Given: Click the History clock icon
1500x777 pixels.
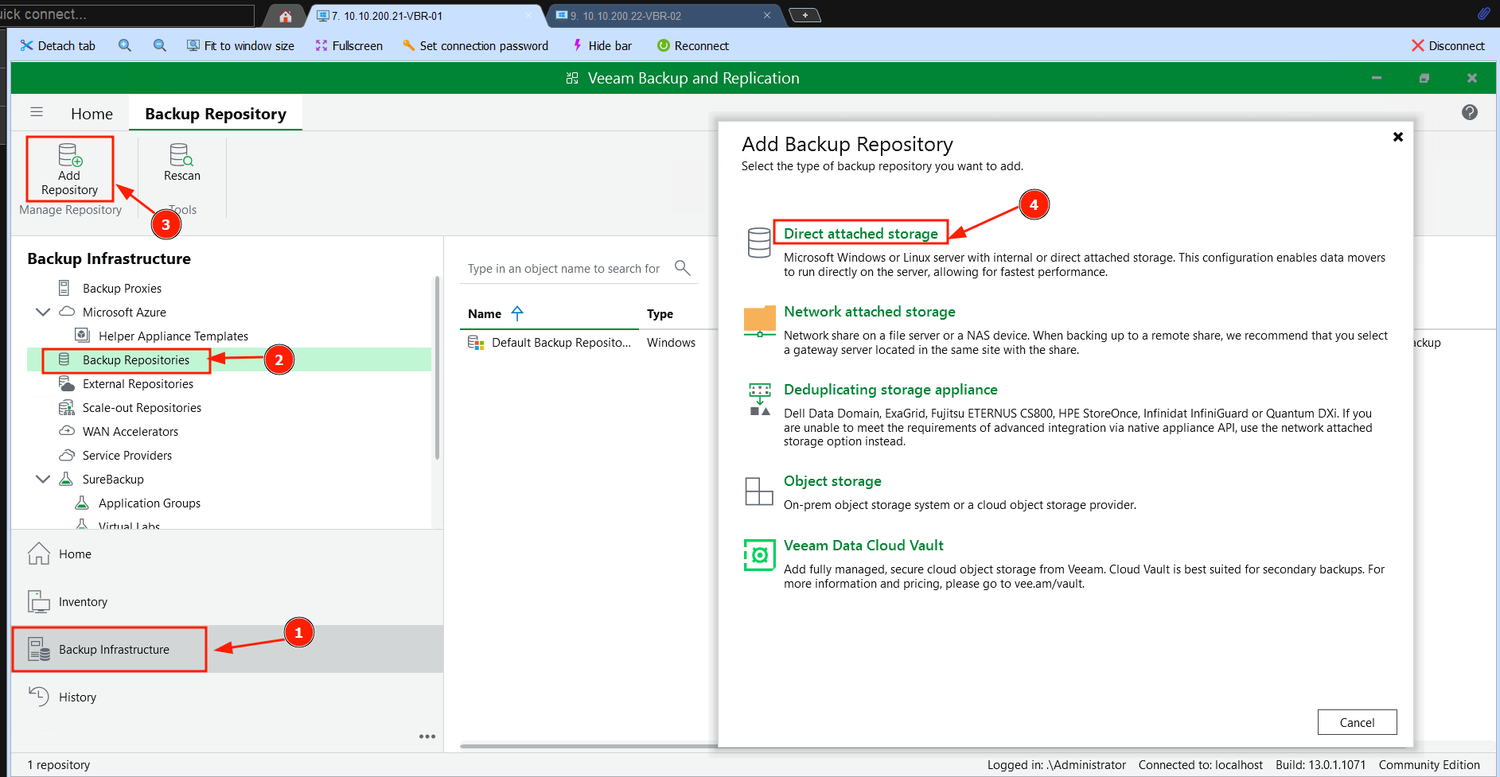Looking at the screenshot, I should pyautogui.click(x=39, y=697).
